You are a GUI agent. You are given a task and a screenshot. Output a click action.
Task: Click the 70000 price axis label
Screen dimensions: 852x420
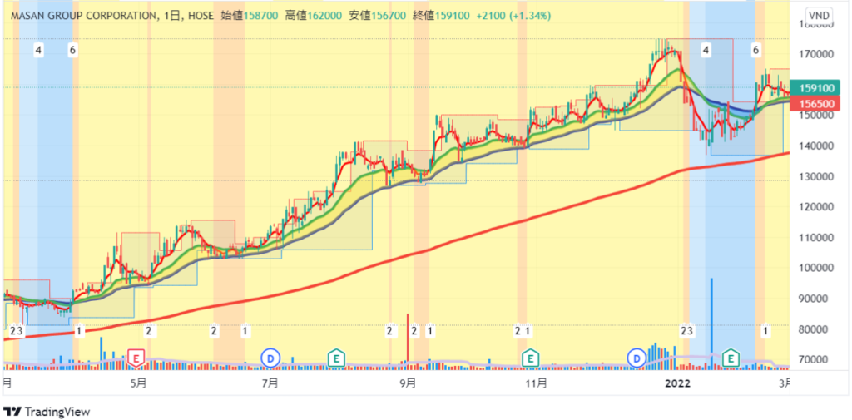click(x=815, y=359)
